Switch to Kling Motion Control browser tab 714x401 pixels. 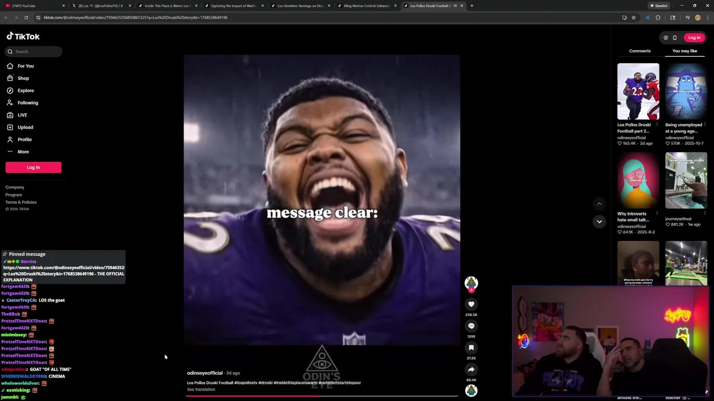(x=366, y=6)
